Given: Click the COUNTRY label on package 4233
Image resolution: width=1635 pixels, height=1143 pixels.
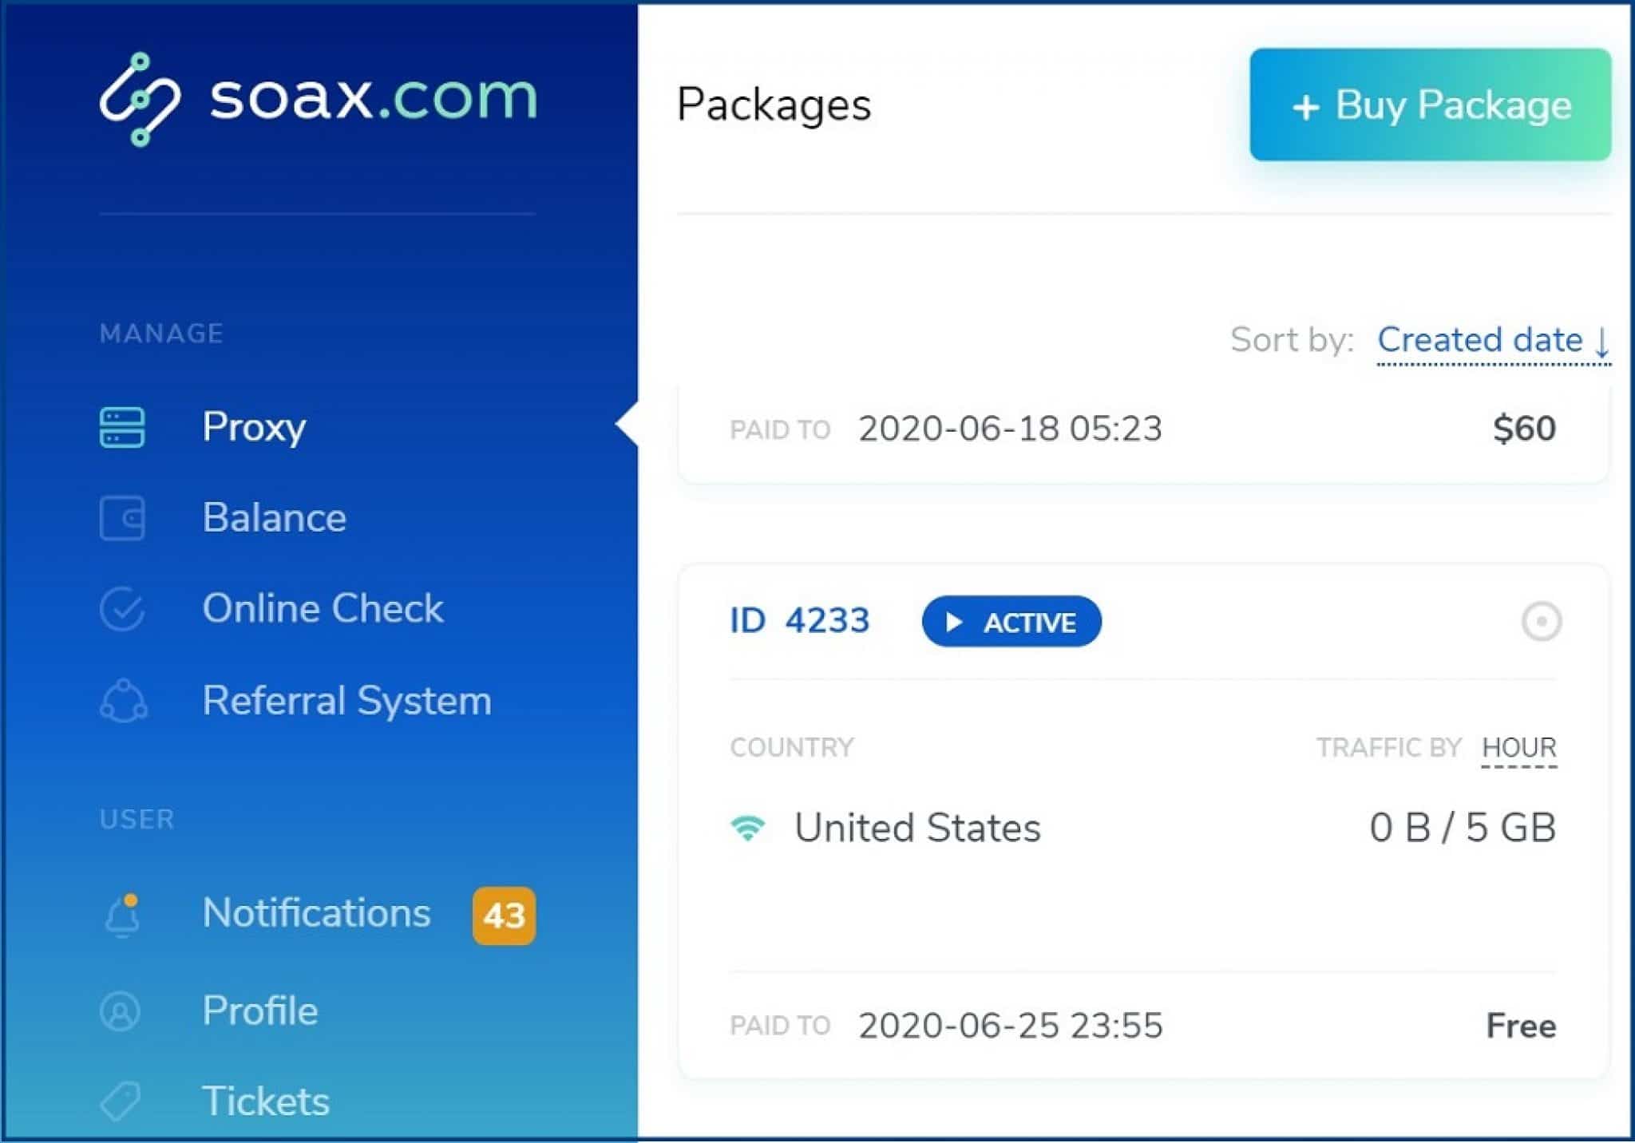Looking at the screenshot, I should tap(792, 747).
